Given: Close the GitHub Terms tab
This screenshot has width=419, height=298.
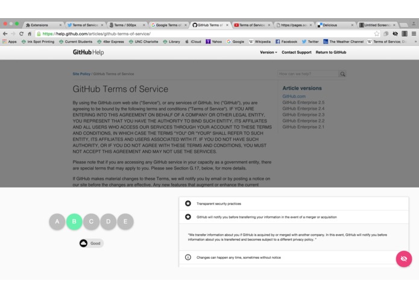Looking at the screenshot, I should click(x=227, y=25).
